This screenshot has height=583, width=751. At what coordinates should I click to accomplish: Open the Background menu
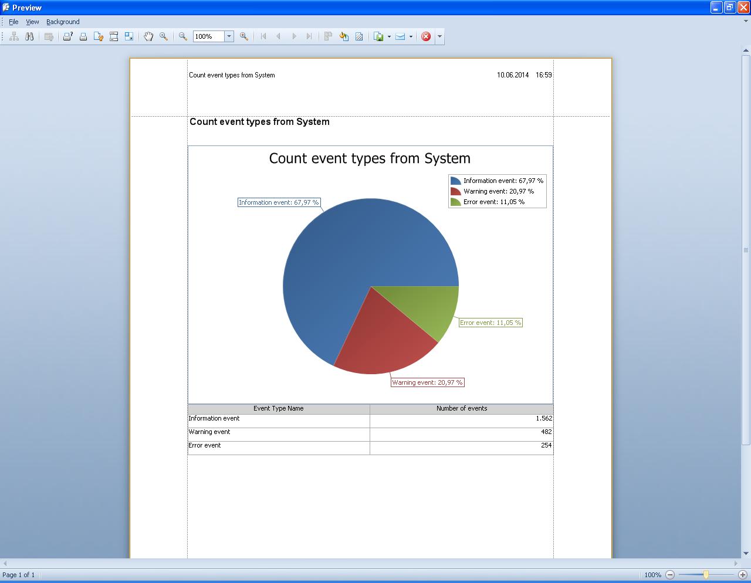tap(63, 22)
